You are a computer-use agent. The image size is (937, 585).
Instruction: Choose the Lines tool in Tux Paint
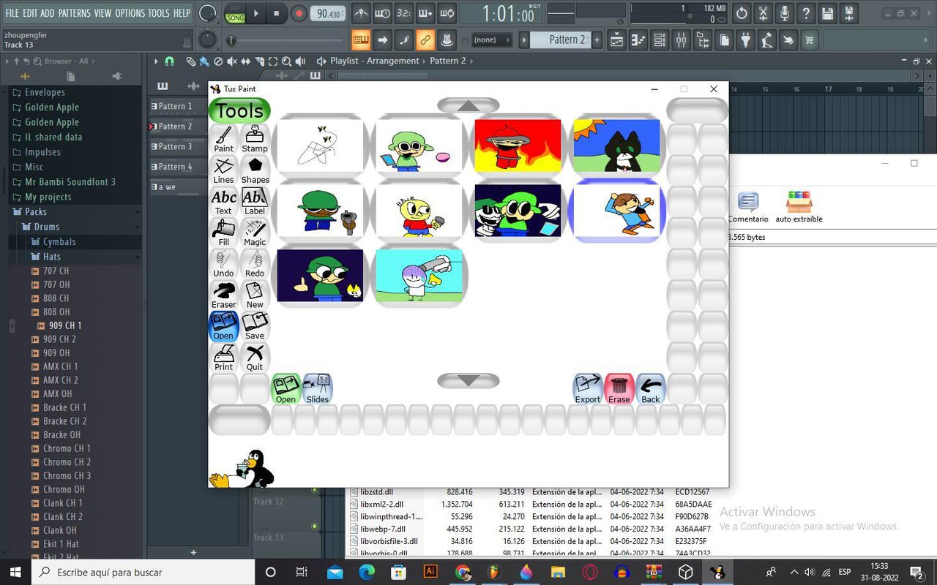[x=224, y=170]
